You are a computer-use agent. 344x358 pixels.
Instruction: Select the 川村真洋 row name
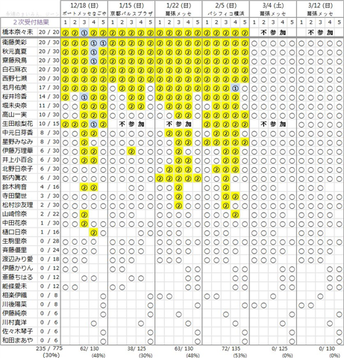coord(14,322)
